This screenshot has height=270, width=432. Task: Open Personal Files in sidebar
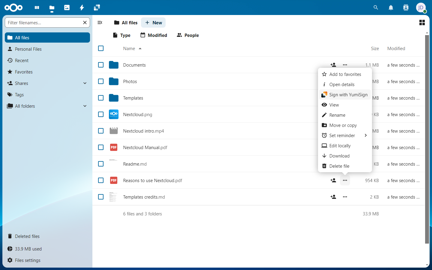coord(47,49)
